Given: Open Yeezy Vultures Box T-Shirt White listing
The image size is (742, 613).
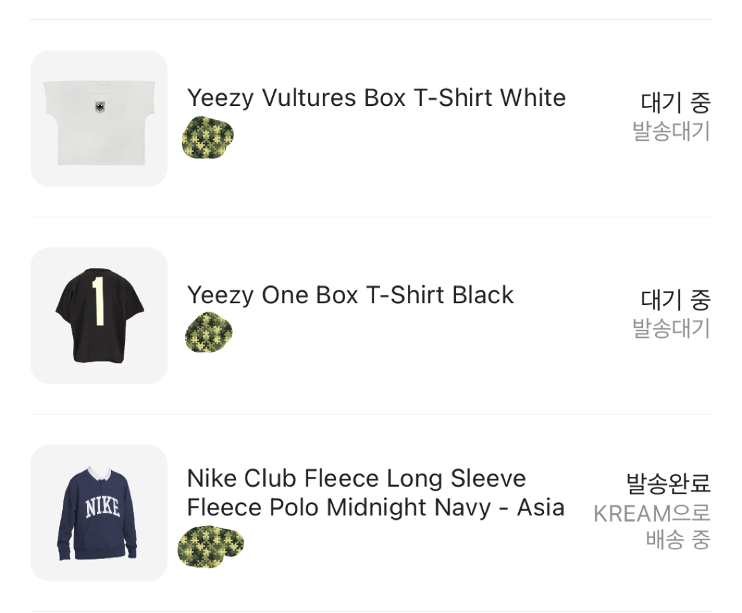Looking at the screenshot, I should [376, 98].
